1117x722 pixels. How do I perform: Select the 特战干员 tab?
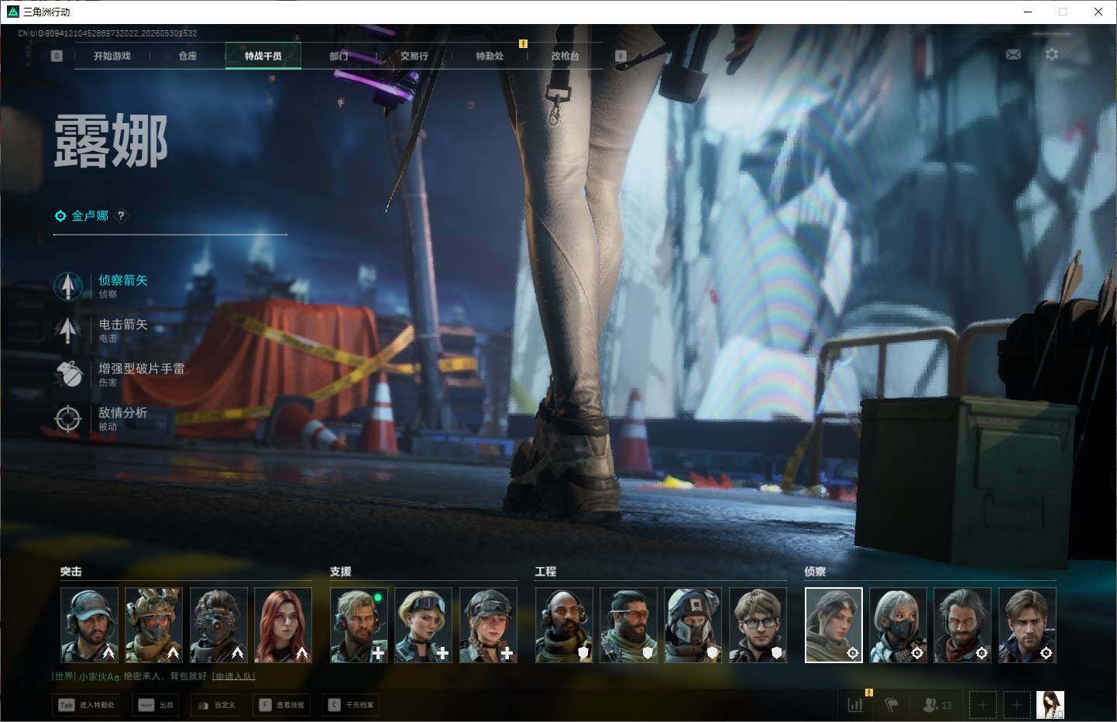tap(263, 56)
